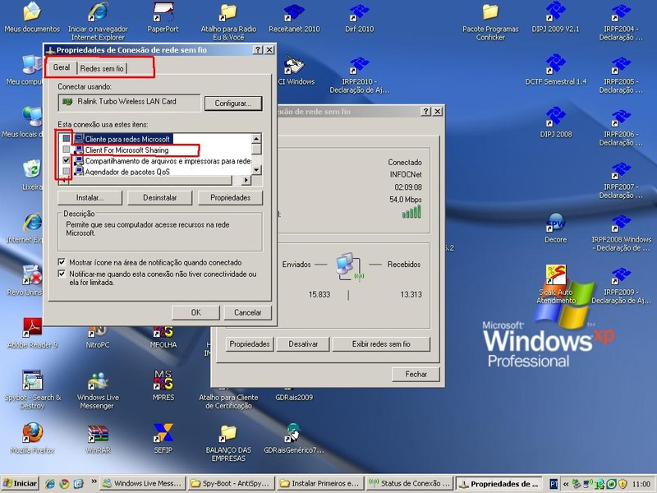
Task: Click Exibir redes sem fio button
Action: 381,344
